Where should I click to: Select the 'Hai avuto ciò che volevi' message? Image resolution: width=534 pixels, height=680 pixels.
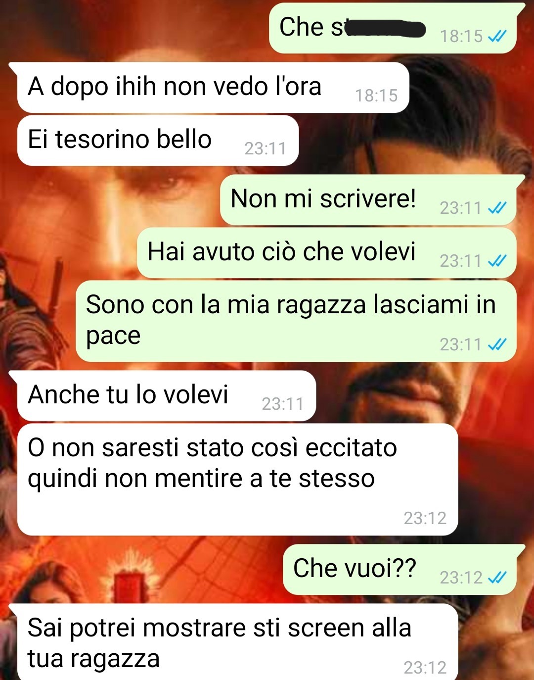pyautogui.click(x=327, y=253)
